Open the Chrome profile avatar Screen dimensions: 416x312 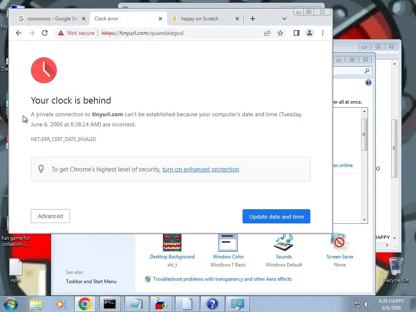tap(309, 33)
